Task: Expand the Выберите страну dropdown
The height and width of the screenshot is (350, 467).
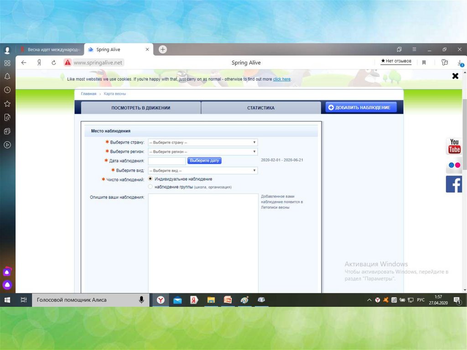Action: 203,142
